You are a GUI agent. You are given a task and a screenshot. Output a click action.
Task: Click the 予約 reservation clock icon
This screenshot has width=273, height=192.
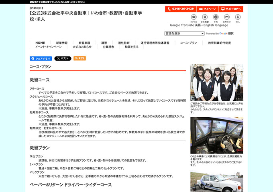click(216, 17)
